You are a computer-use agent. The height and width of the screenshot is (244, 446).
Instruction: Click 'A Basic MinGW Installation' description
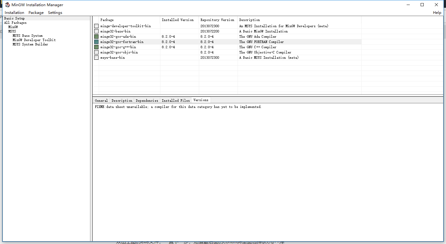(263, 31)
